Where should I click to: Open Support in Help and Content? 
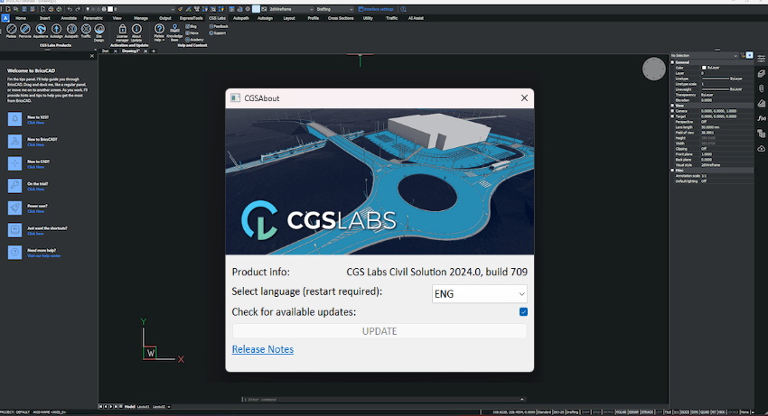pos(218,32)
